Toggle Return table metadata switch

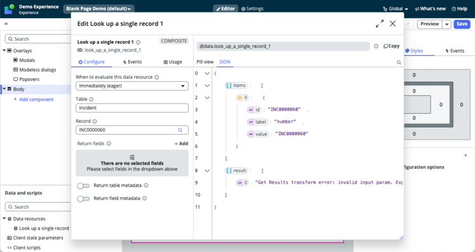coord(83,186)
